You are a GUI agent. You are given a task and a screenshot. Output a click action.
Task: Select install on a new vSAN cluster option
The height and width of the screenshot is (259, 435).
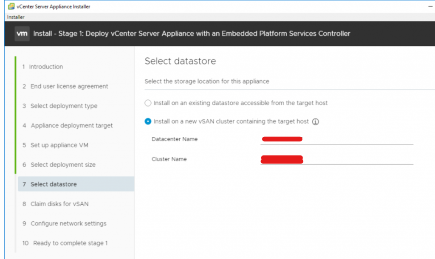tap(148, 121)
